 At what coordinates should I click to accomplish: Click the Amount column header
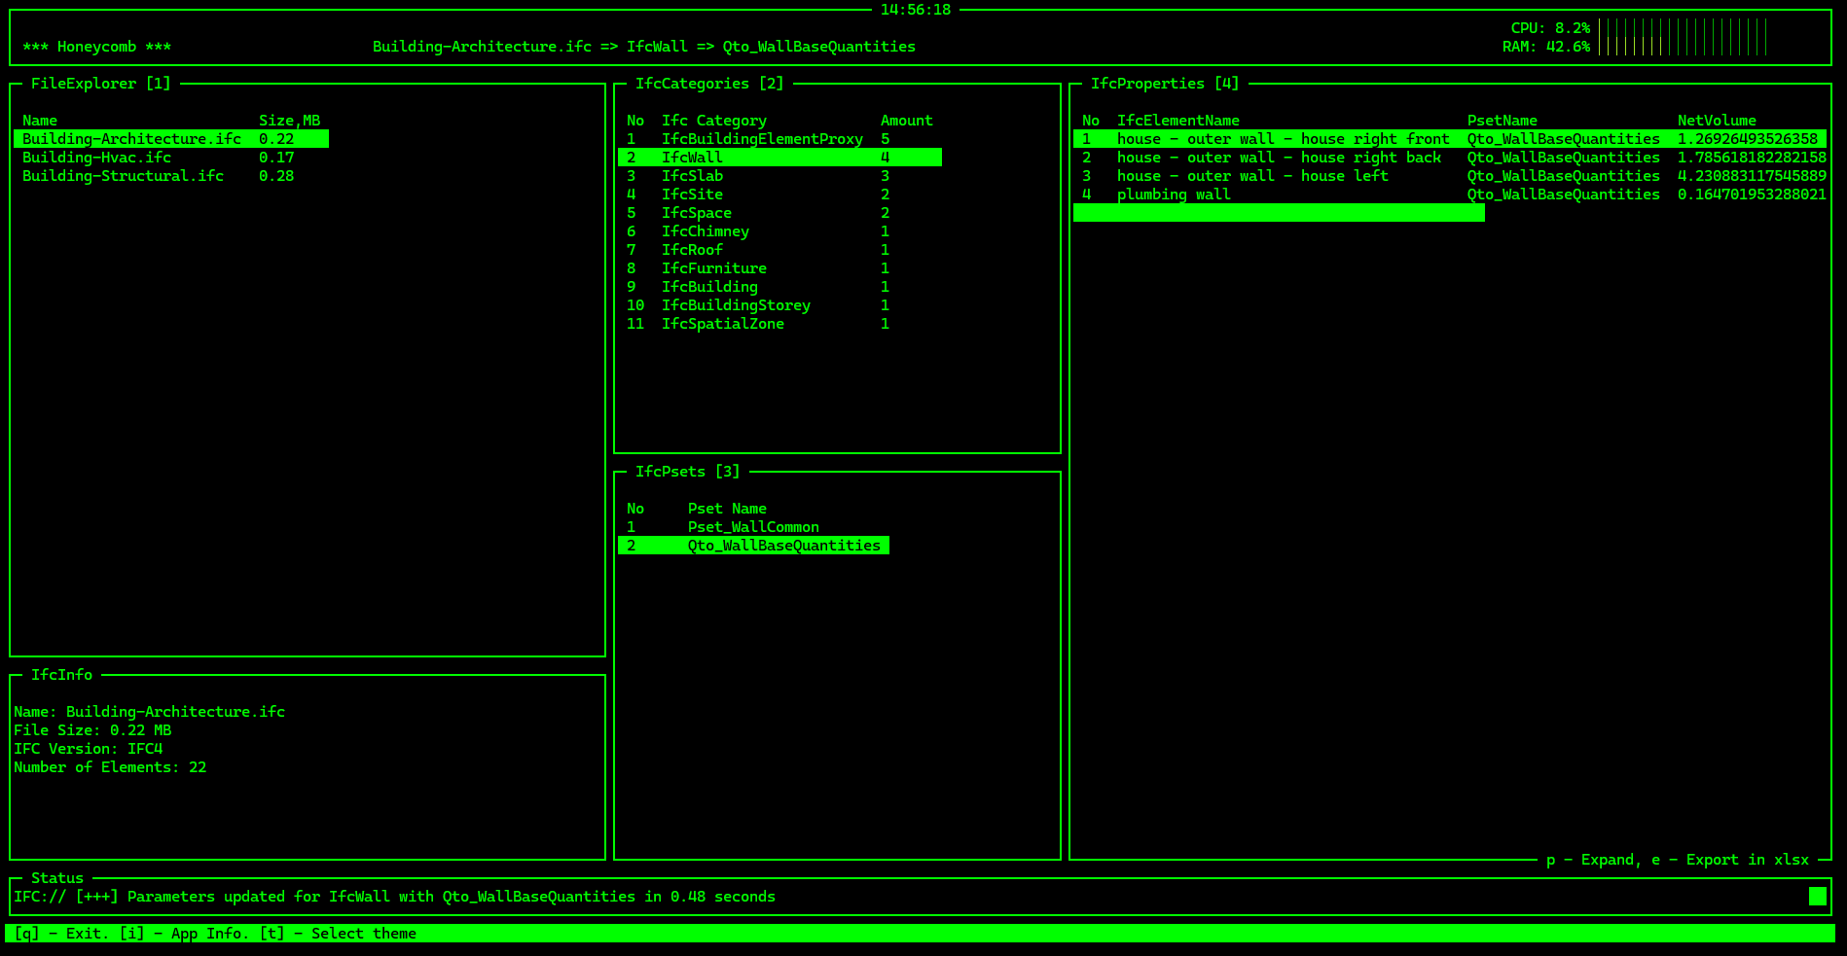click(907, 121)
